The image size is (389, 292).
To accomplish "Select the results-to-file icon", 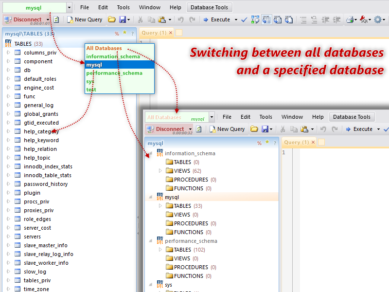I will (288, 19).
